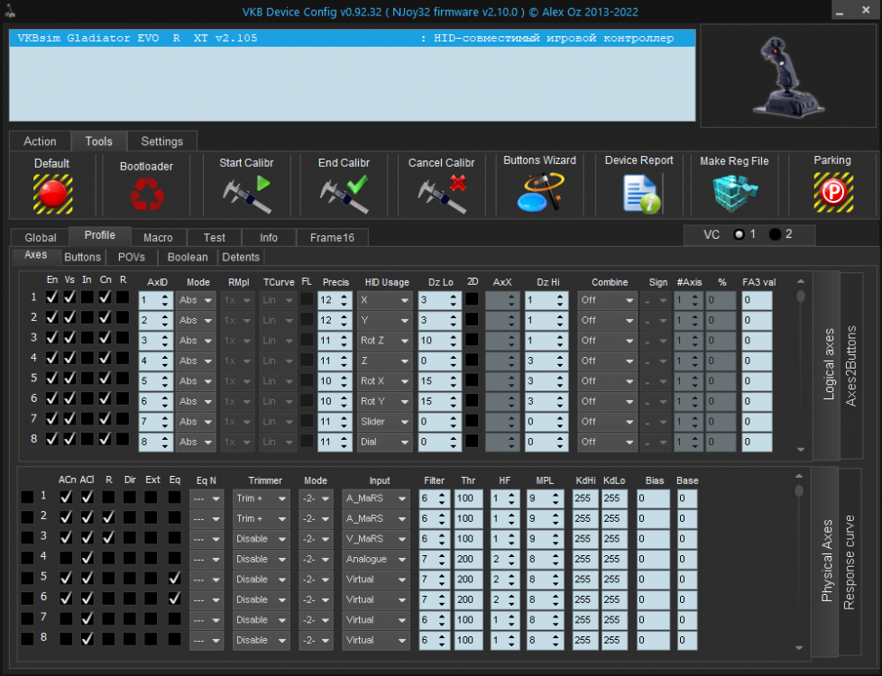Toggle Eq checkbox for physical axis 5

174,578
